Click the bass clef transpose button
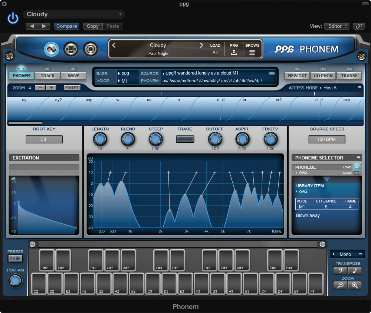The height and width of the screenshot is (313, 371). (340, 271)
